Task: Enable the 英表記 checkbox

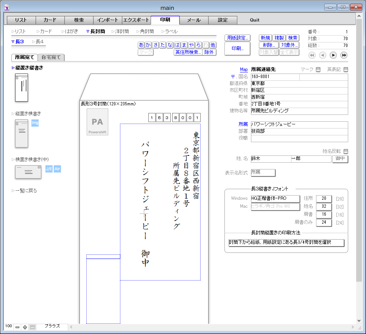Action: pyautogui.click(x=345, y=69)
